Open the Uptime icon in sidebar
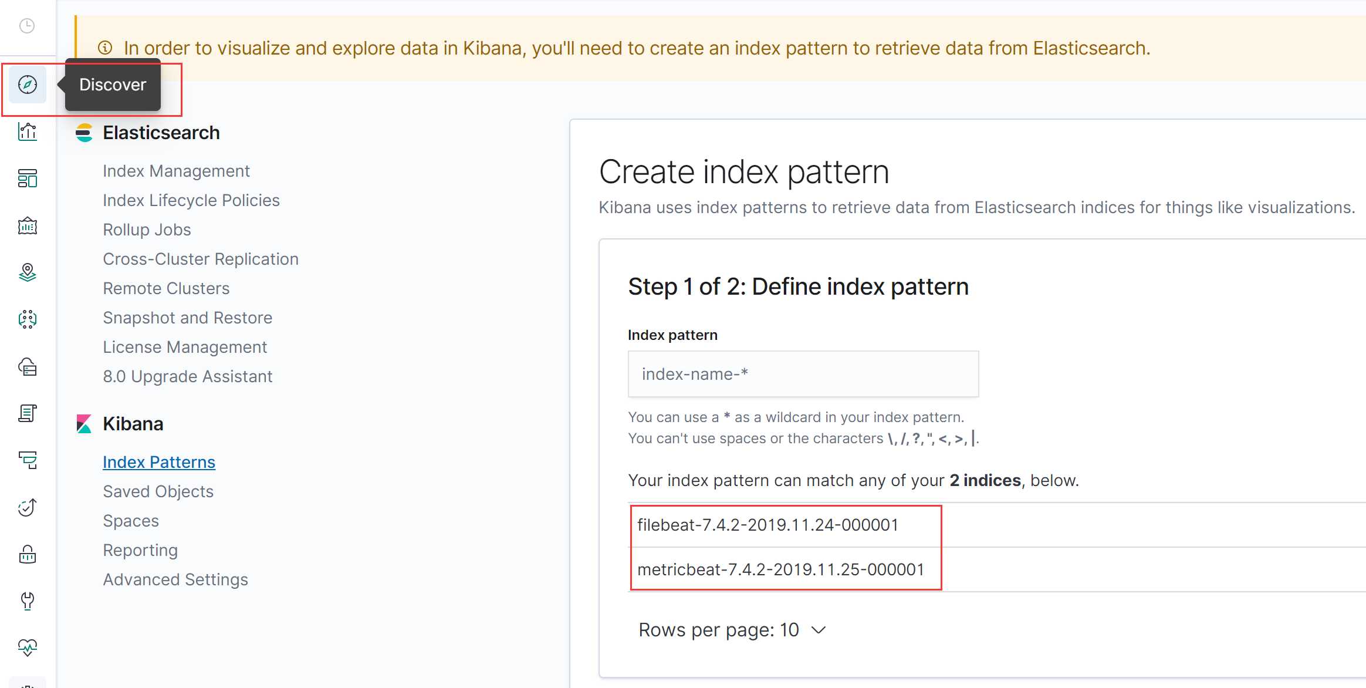The width and height of the screenshot is (1366, 688). 28,507
